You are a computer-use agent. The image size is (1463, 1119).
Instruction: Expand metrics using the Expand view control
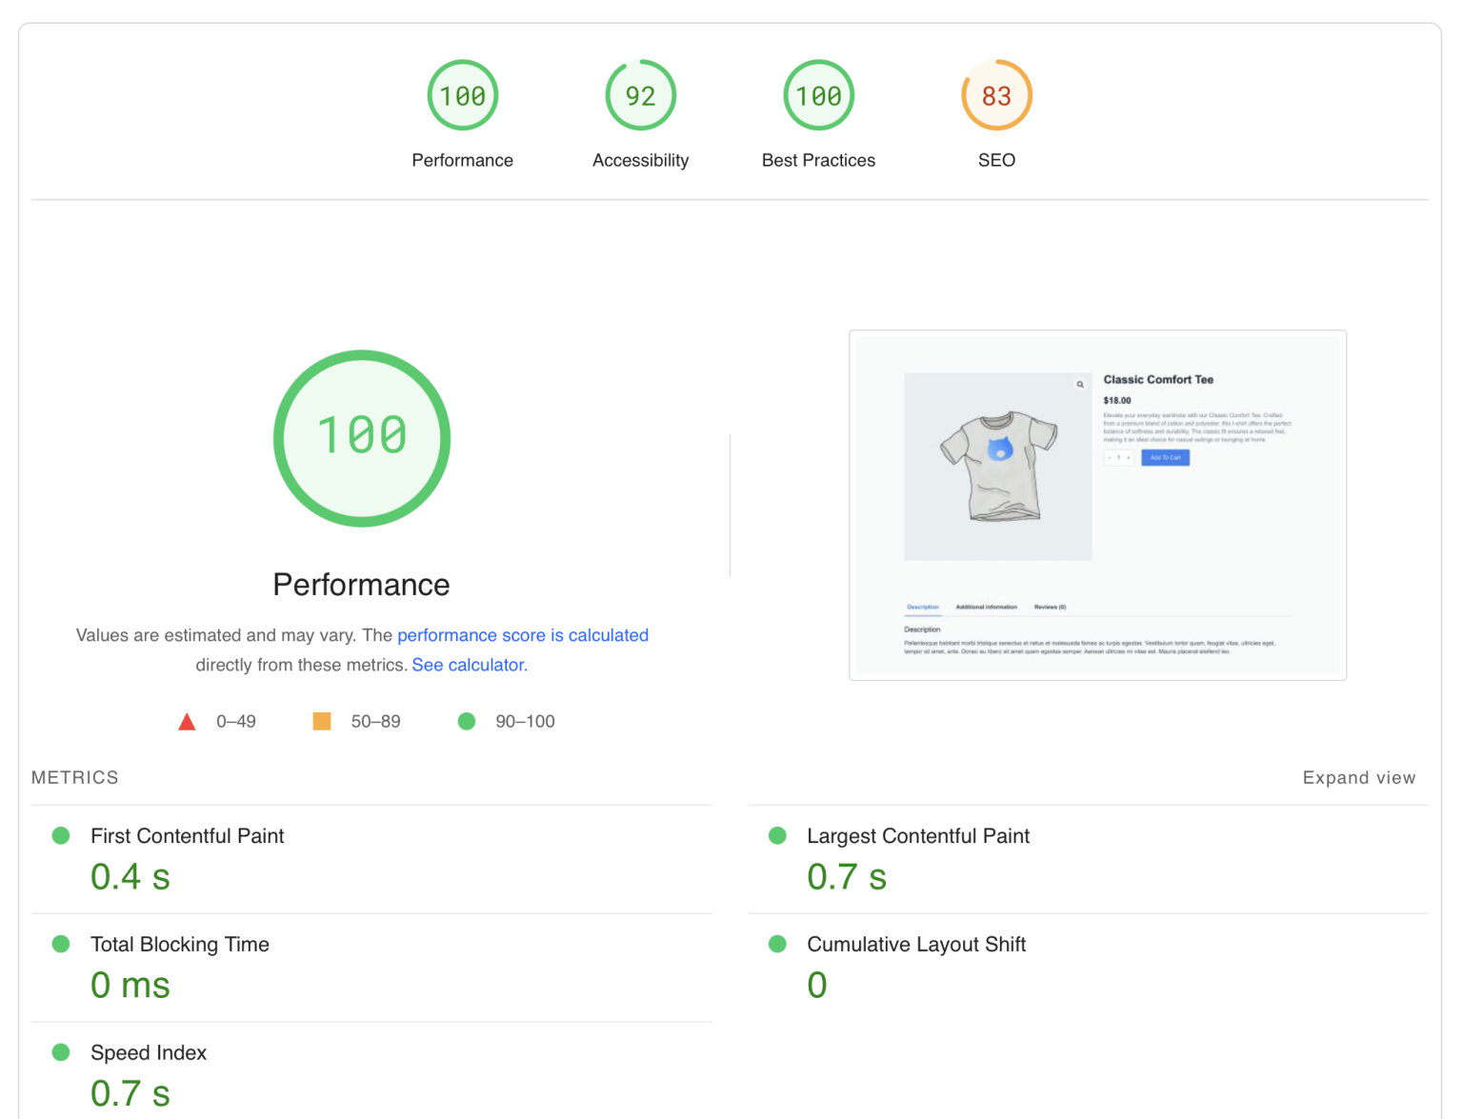click(1359, 777)
